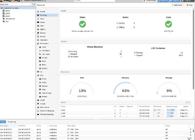Select the Replication sidebar entry
Image resolution: width=195 pixels, height=140 pixels.
pos(44,40)
